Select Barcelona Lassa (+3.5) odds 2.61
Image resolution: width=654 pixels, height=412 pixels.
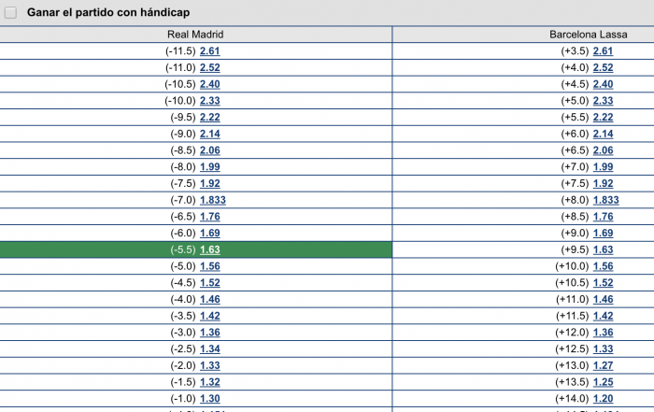[604, 50]
